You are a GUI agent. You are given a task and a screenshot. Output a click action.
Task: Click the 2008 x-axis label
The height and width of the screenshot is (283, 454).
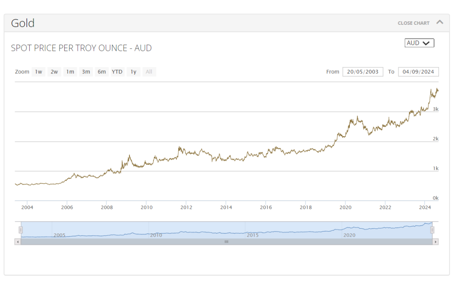(107, 207)
